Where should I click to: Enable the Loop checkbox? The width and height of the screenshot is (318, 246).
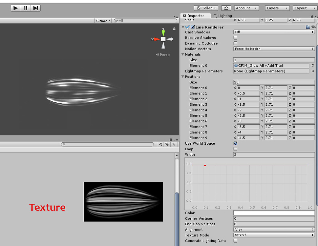(235, 149)
